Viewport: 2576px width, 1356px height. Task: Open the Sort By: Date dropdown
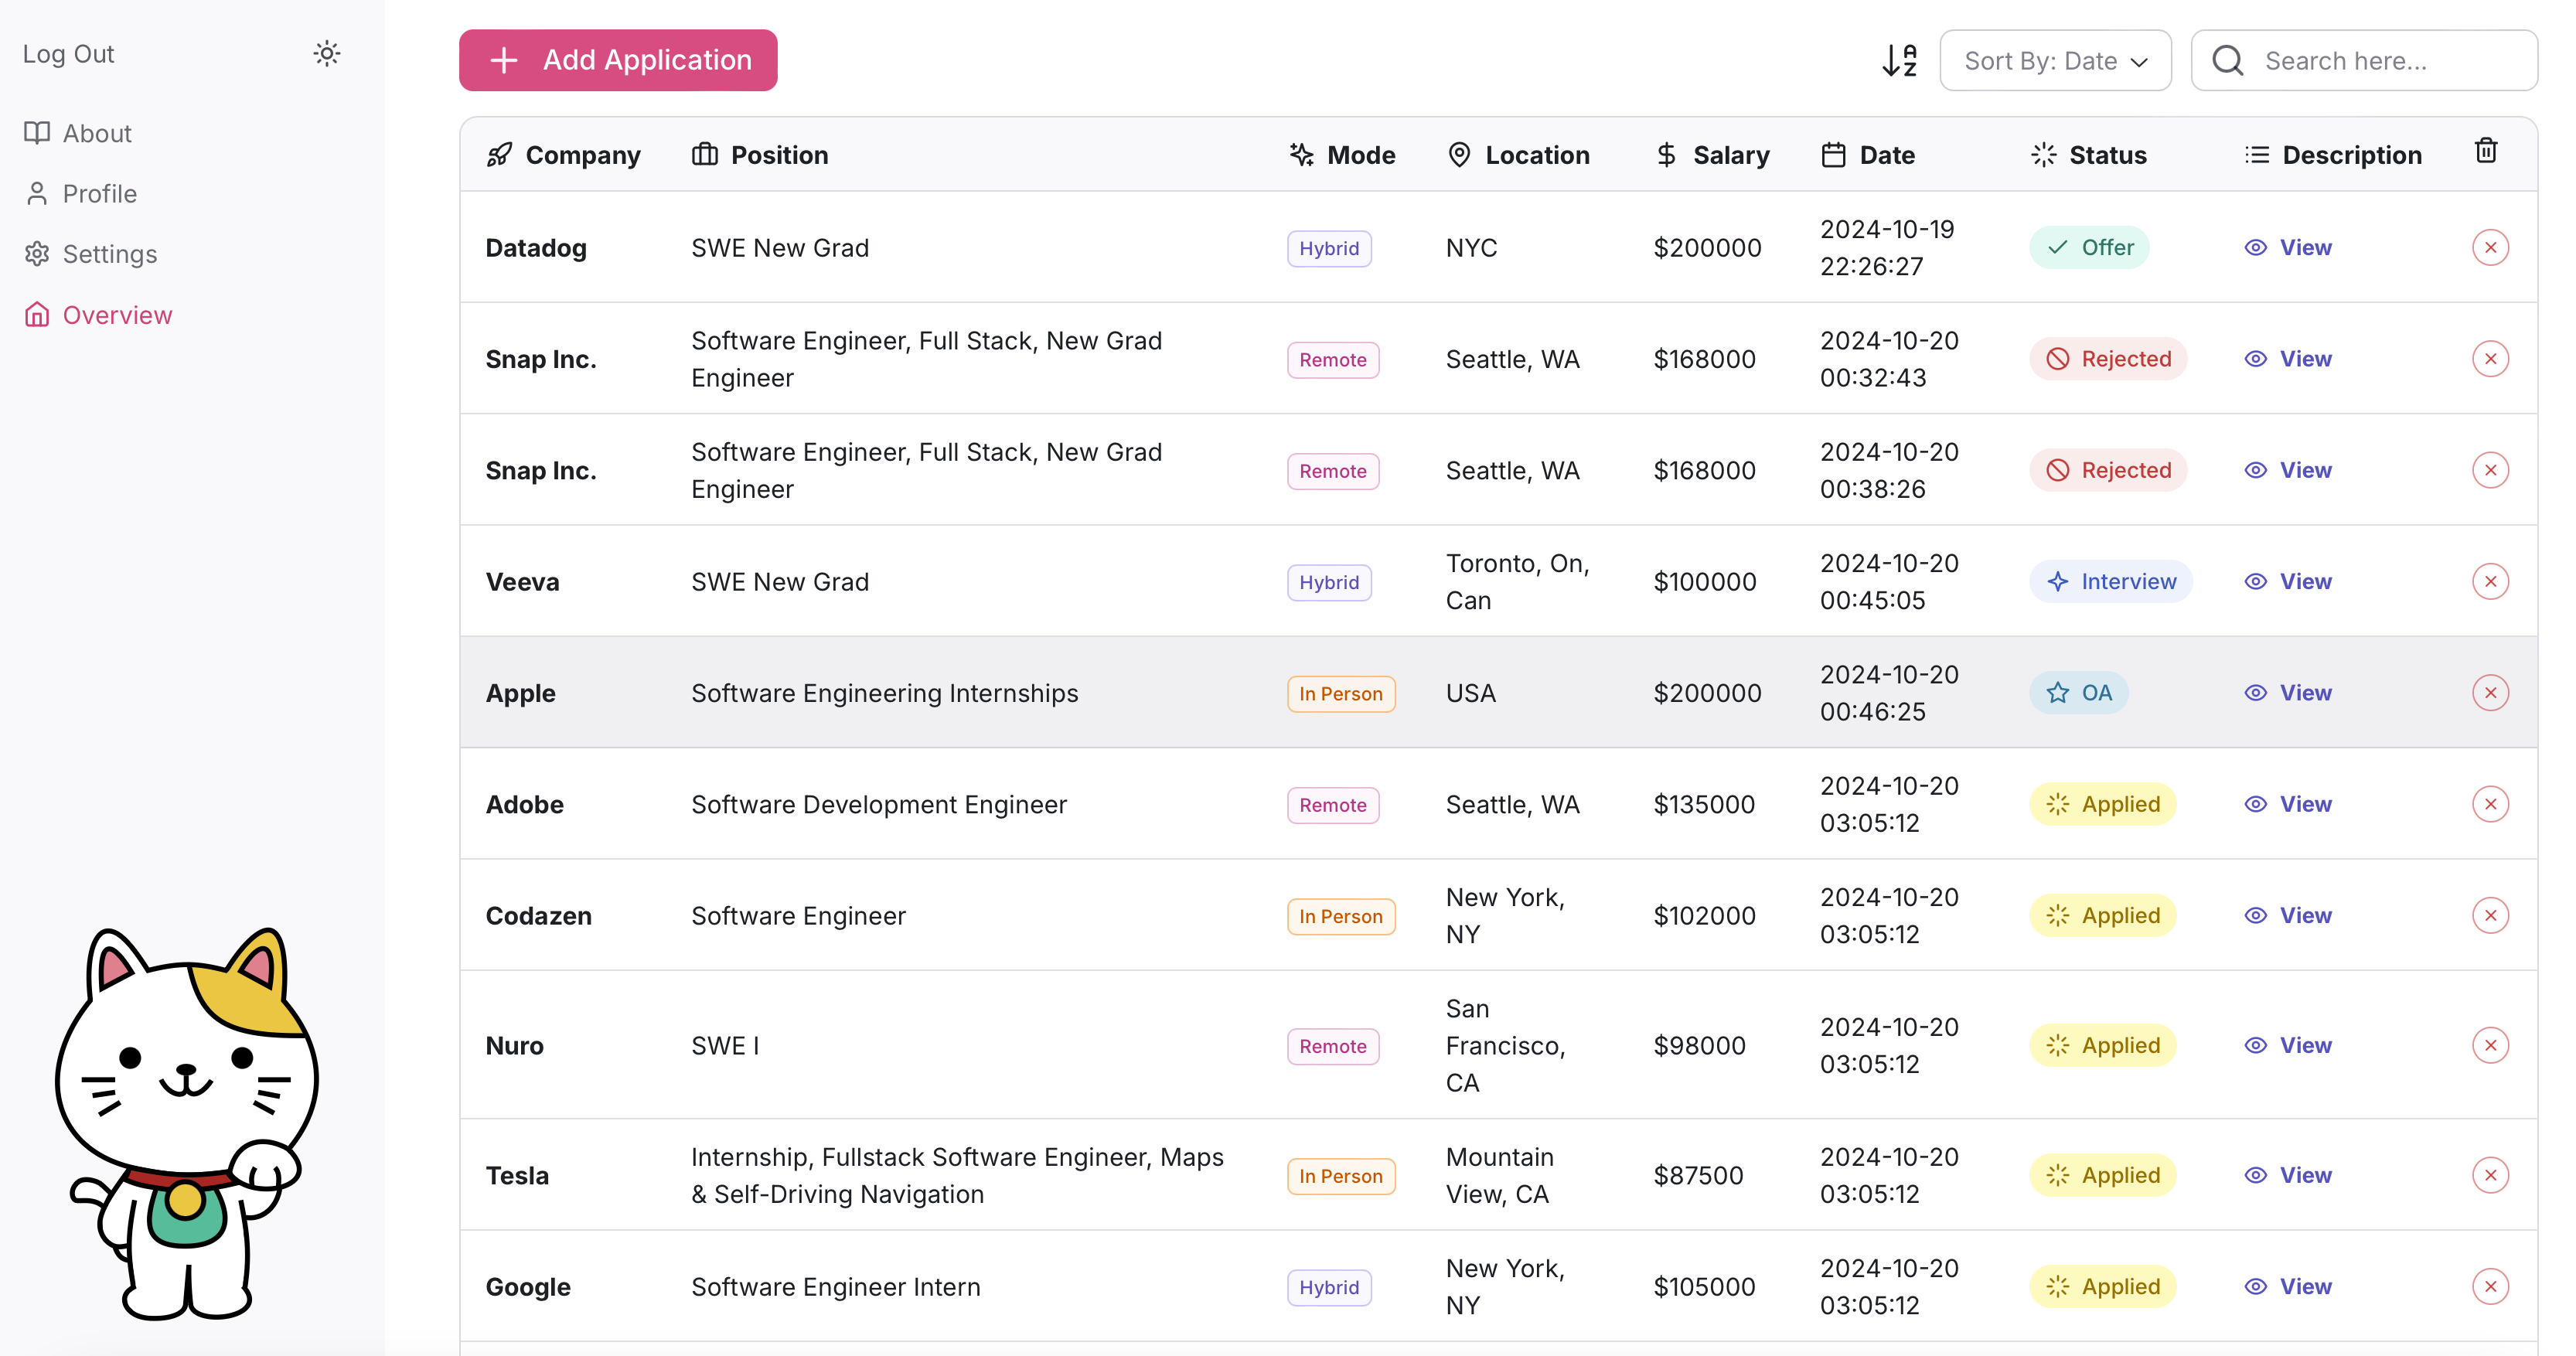tap(2054, 60)
